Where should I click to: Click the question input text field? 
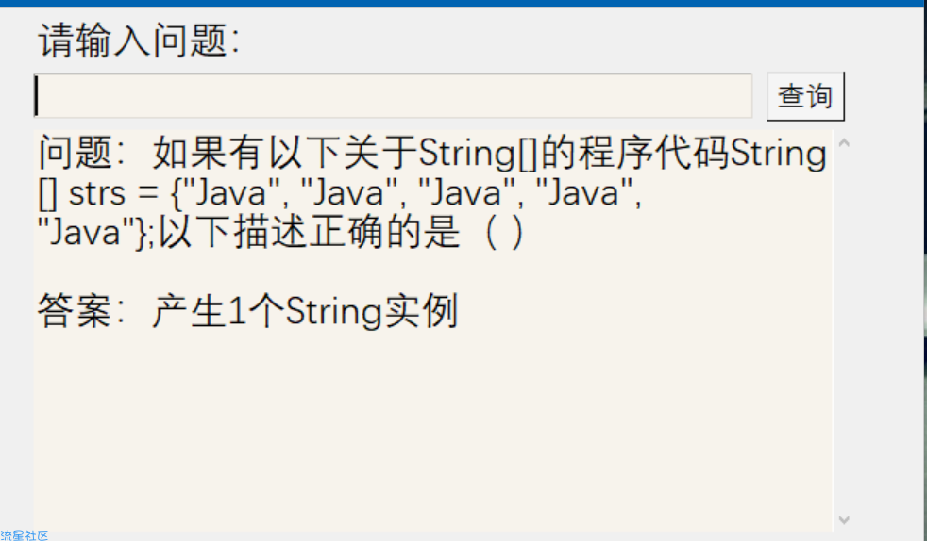(x=393, y=95)
